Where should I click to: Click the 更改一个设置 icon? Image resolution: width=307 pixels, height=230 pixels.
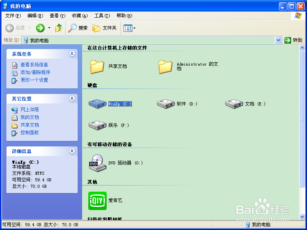(x=15, y=80)
